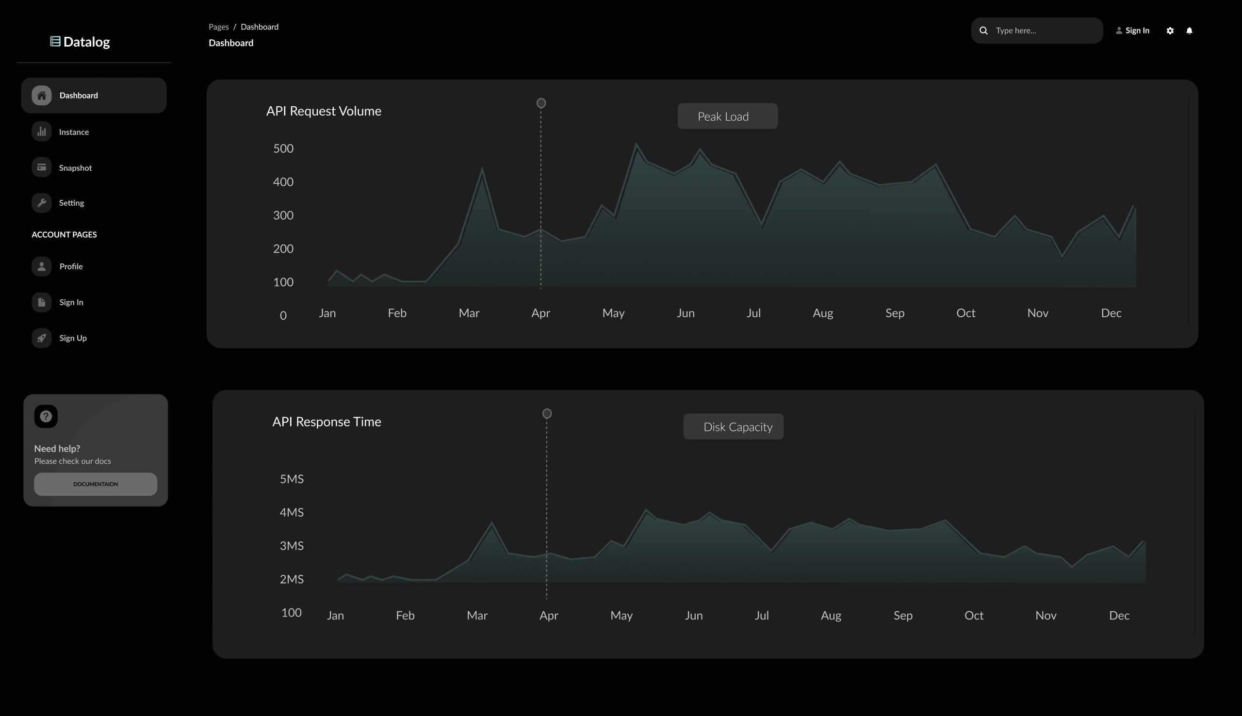Select the Dashboard home icon in sidebar
1242x716 pixels.
coord(41,96)
